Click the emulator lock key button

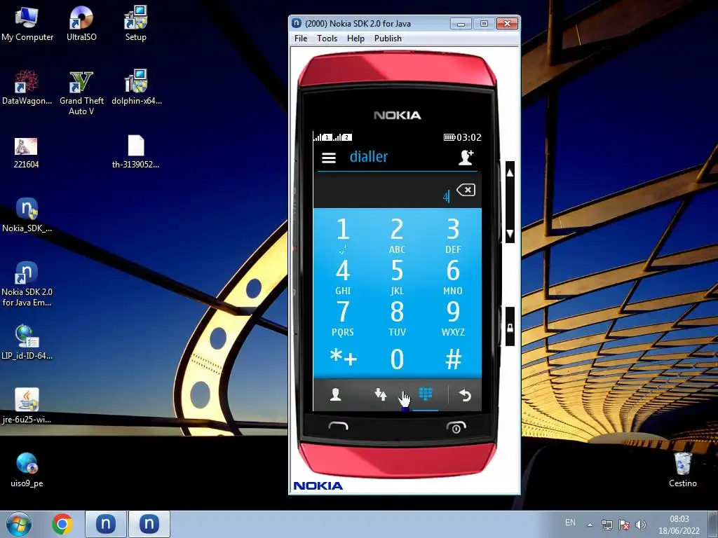pos(510,327)
